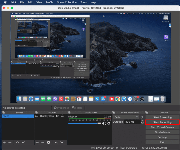Open the OBS application menu
The image size is (180, 150).
tap(13, 2)
